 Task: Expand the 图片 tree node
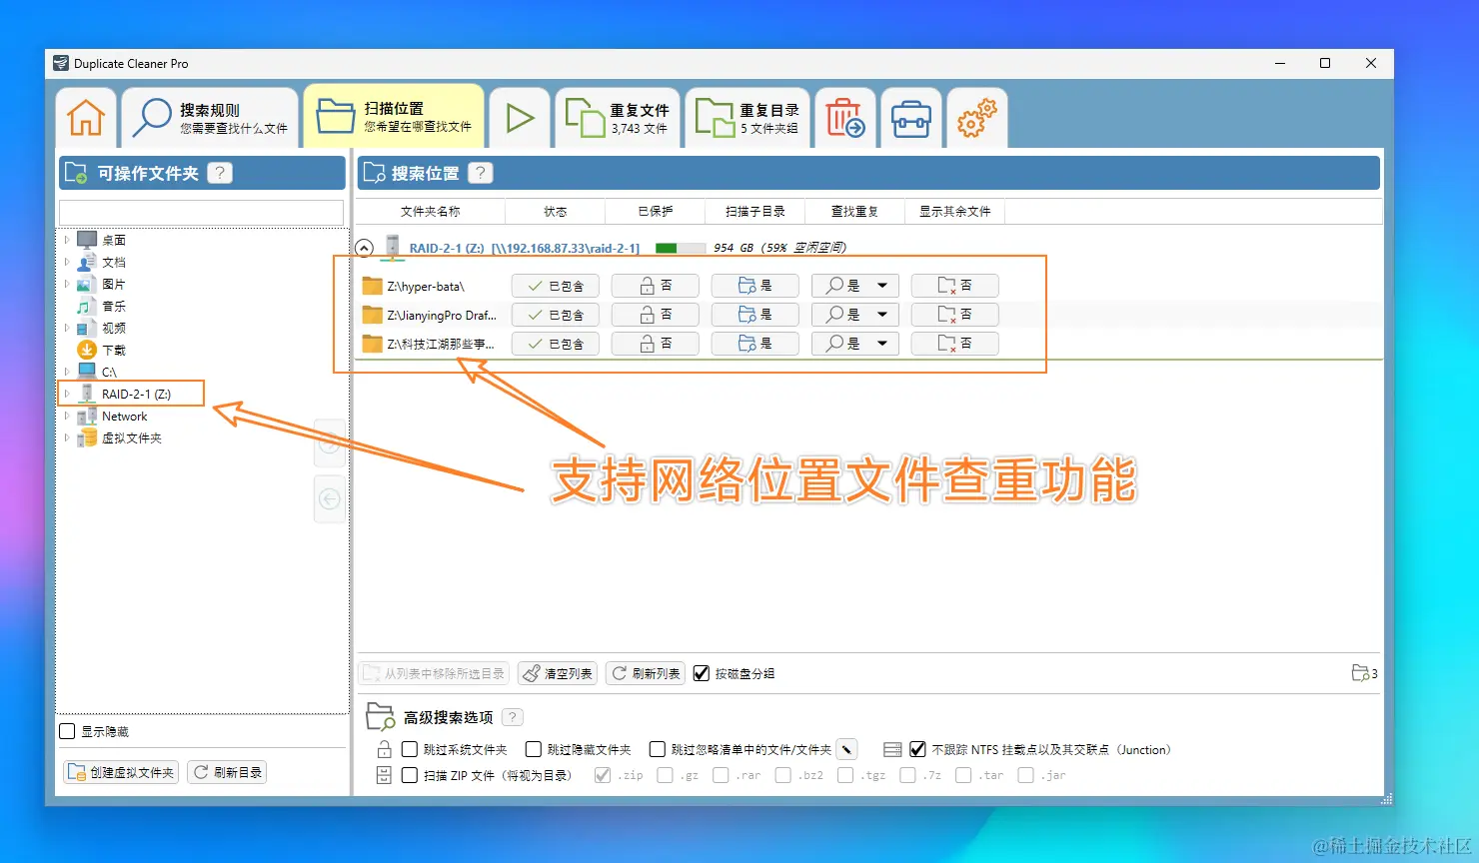pos(67,284)
